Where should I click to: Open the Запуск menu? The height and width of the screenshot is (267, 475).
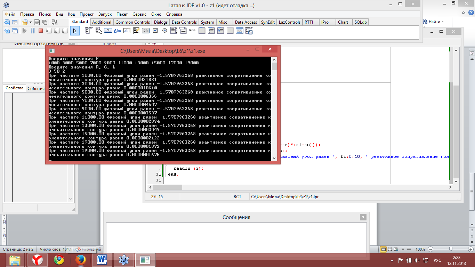point(105,14)
